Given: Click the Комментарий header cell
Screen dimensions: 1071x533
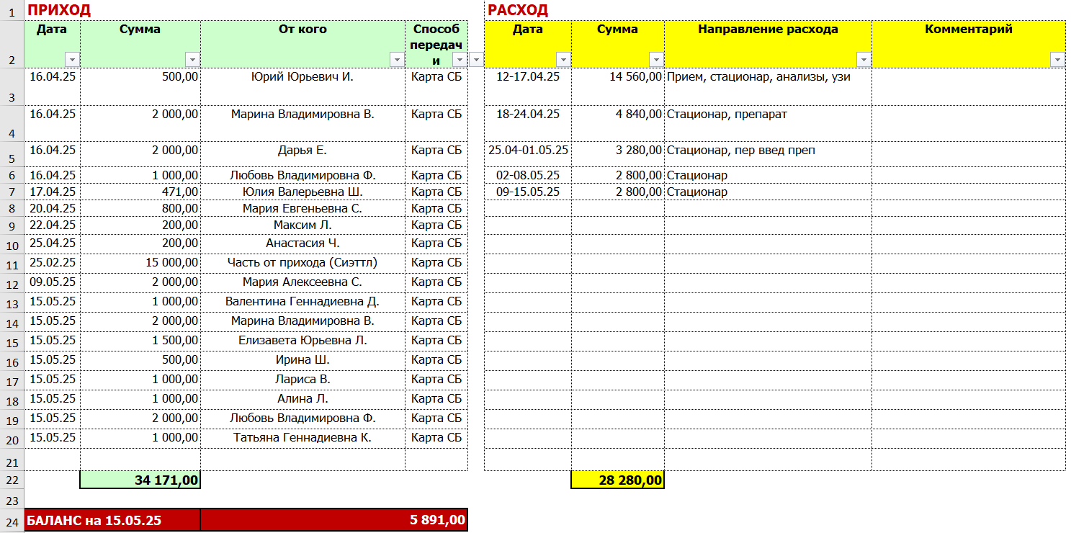Looking at the screenshot, I should tap(969, 45).
